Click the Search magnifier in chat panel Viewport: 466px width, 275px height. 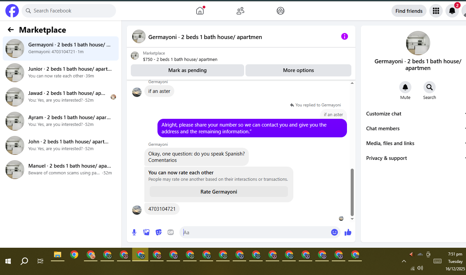(x=430, y=87)
